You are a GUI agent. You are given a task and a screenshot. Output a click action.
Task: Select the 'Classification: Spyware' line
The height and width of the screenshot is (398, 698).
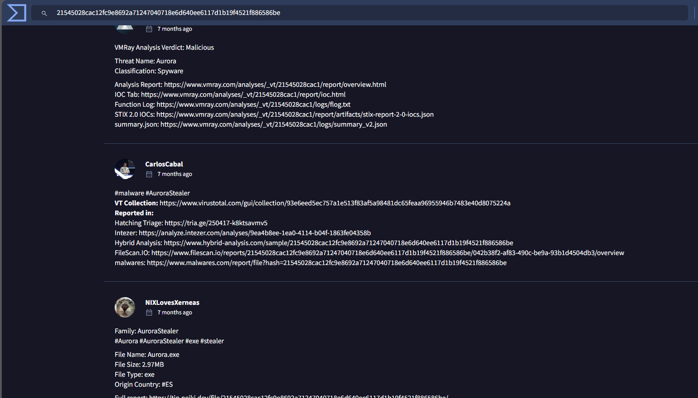click(149, 71)
